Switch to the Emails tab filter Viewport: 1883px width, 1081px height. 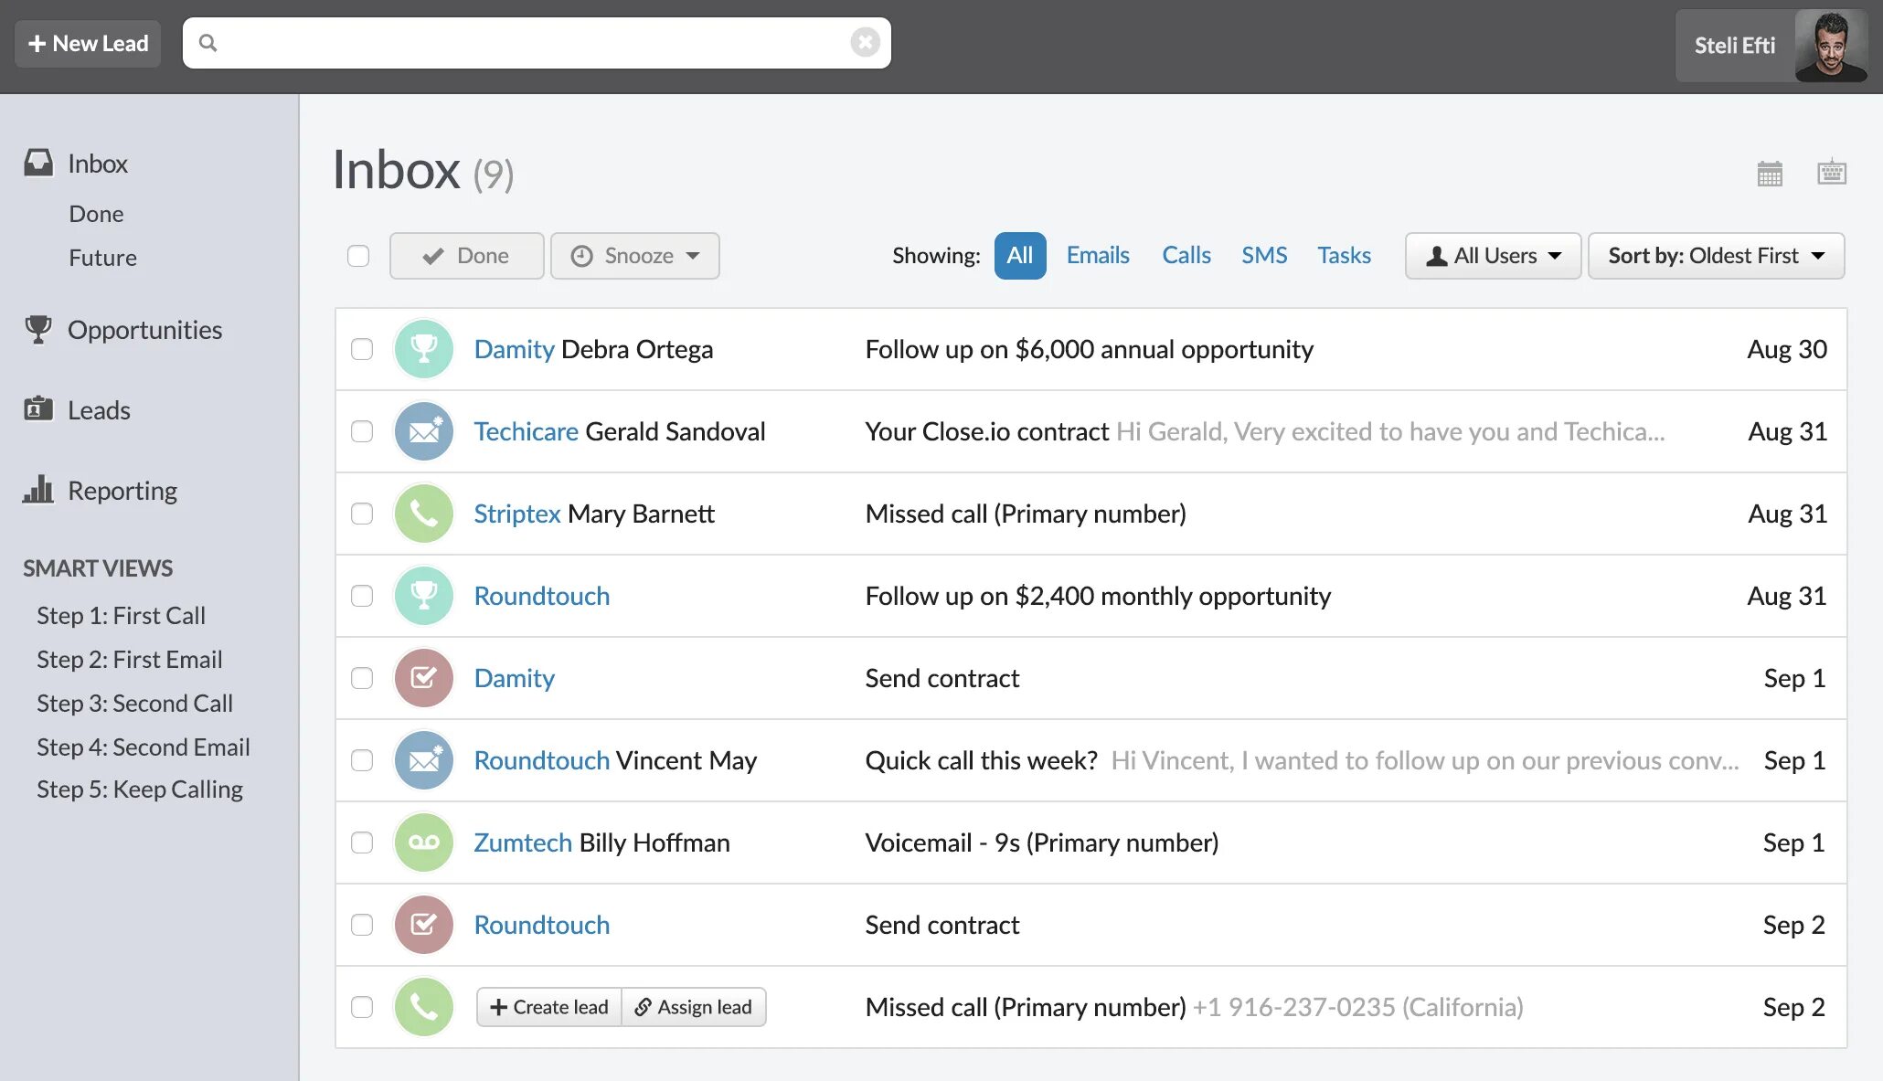pyautogui.click(x=1097, y=255)
